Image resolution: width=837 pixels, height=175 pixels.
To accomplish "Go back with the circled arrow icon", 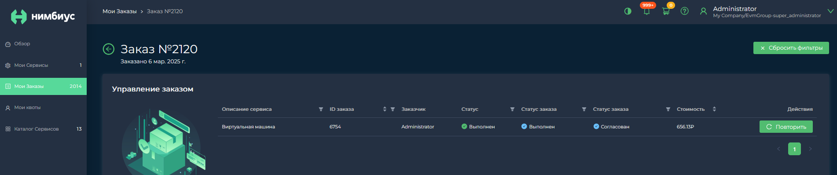I will point(108,49).
